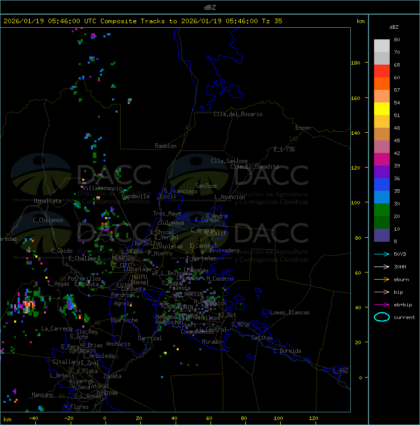Viewport: 420px width, 425px height.
Task: Click the cyan 50YD arrow legend icon
Action: click(x=382, y=254)
